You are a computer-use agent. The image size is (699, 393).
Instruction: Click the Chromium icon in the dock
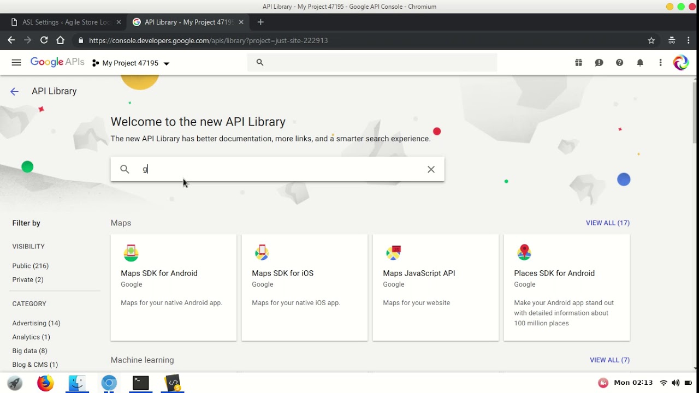(109, 383)
